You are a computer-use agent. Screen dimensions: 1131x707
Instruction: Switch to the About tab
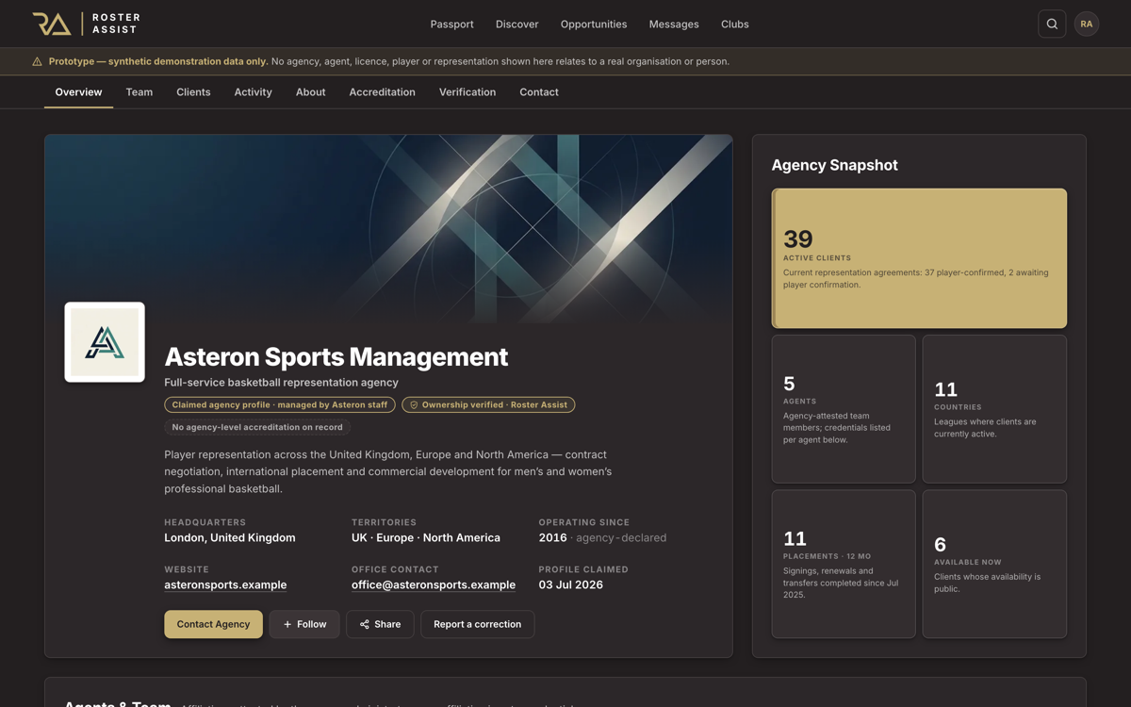click(x=310, y=92)
